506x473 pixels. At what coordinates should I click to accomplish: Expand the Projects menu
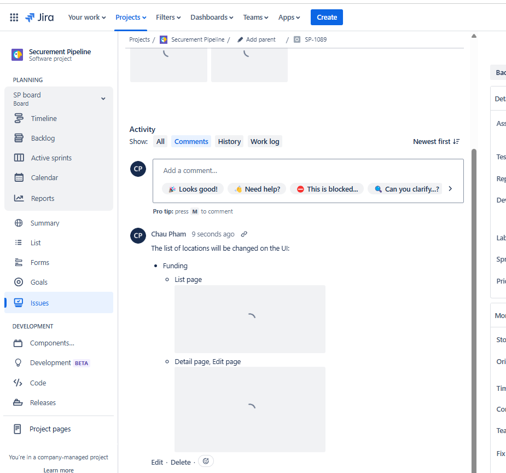(x=131, y=17)
